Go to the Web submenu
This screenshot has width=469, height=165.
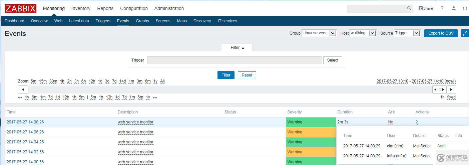(x=58, y=21)
